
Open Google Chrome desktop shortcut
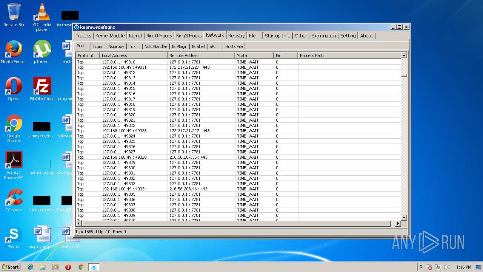[14, 128]
